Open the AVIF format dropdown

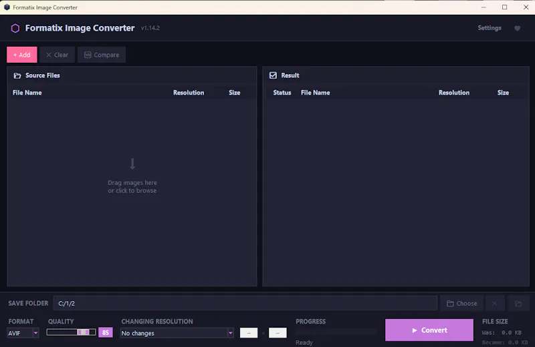(23, 333)
